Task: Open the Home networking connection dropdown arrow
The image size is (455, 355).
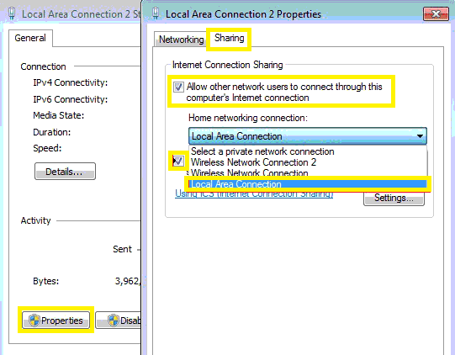Action: 420,135
